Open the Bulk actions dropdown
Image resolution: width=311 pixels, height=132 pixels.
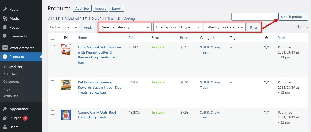pyautogui.click(x=64, y=27)
